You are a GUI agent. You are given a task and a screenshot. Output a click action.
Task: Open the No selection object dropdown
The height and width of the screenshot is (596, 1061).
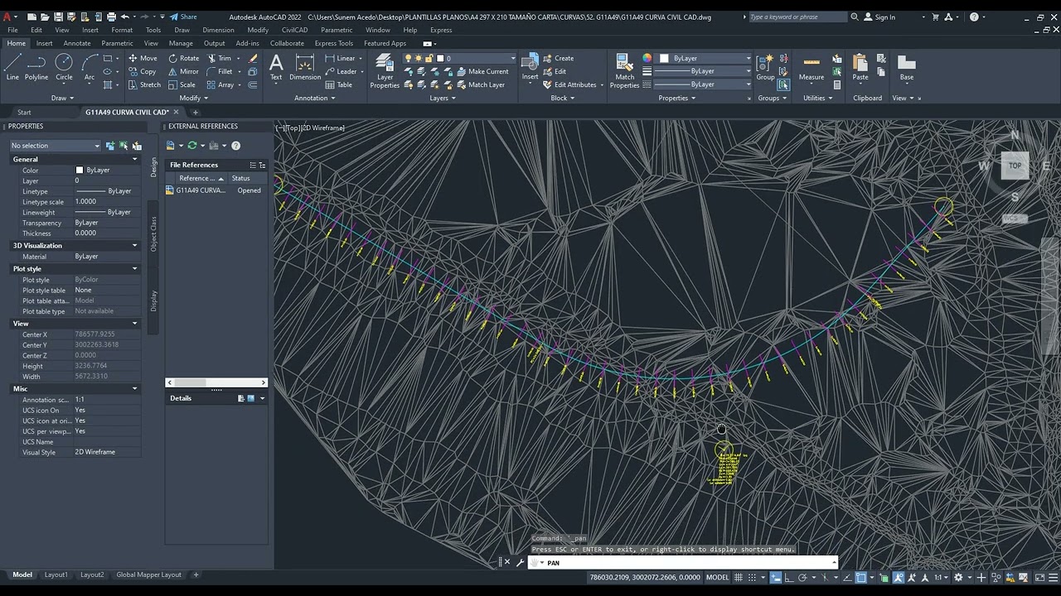[x=55, y=146]
